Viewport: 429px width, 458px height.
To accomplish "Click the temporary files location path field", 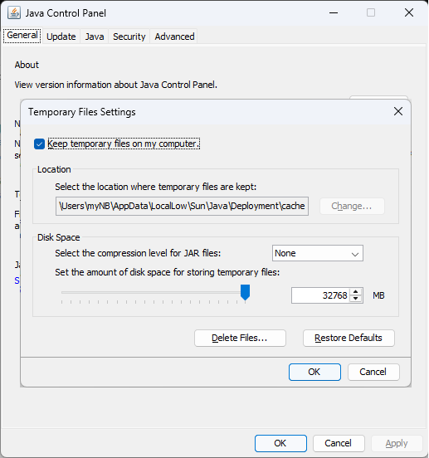I will point(182,206).
